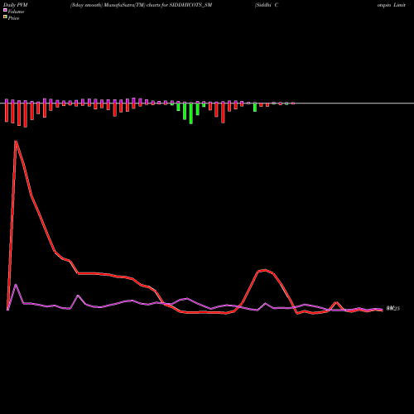This screenshot has width=414, height=414.
Task: Click the 'Volume' legend label
Action: coord(16,12)
